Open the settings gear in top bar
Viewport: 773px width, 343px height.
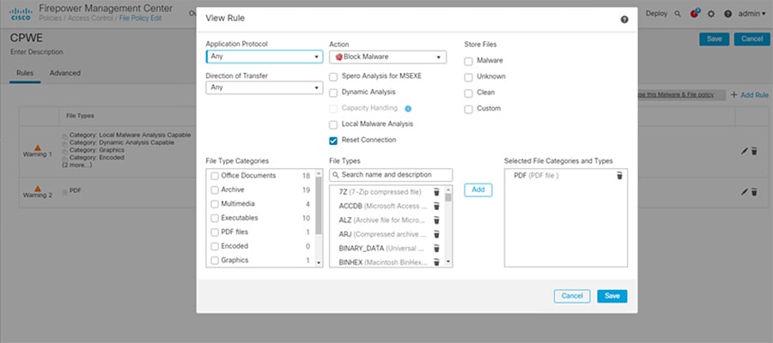coord(711,15)
